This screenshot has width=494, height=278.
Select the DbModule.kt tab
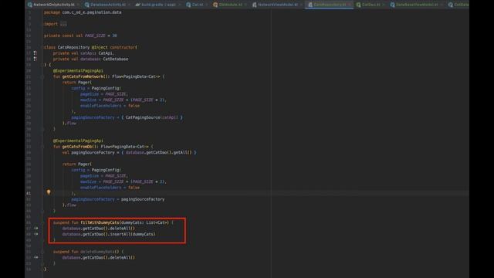pos(230,5)
